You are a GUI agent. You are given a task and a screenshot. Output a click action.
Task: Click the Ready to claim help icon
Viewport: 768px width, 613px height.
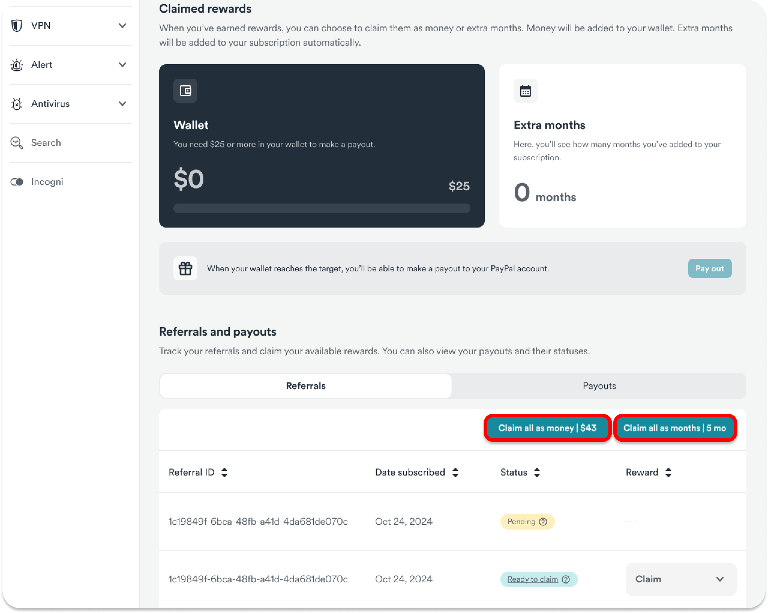[566, 579]
